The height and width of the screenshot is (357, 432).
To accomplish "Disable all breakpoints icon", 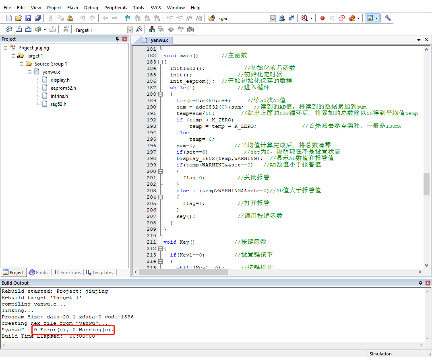I will point(342,18).
